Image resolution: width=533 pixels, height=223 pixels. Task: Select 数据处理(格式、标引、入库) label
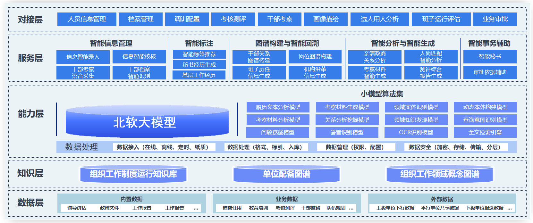tap(266, 147)
